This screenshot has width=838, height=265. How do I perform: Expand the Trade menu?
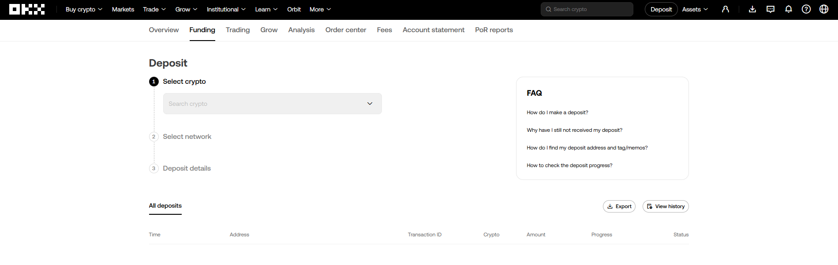click(154, 9)
